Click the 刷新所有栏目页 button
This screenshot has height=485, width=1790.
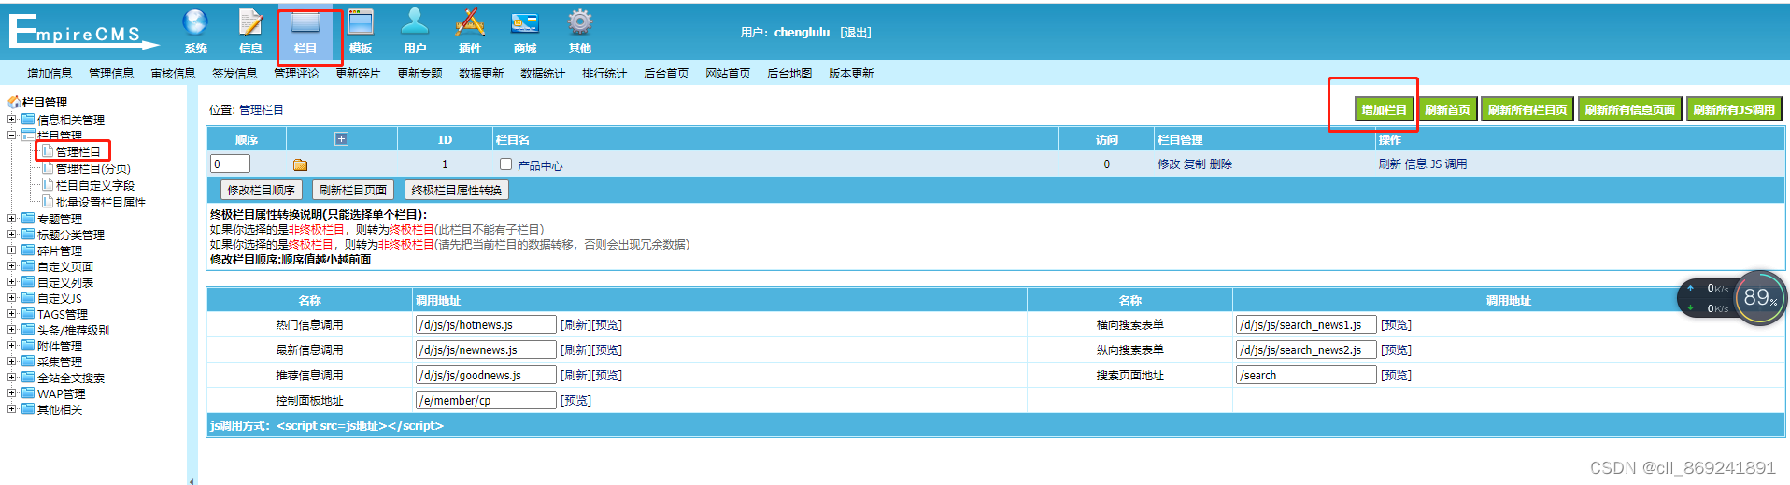point(1527,109)
